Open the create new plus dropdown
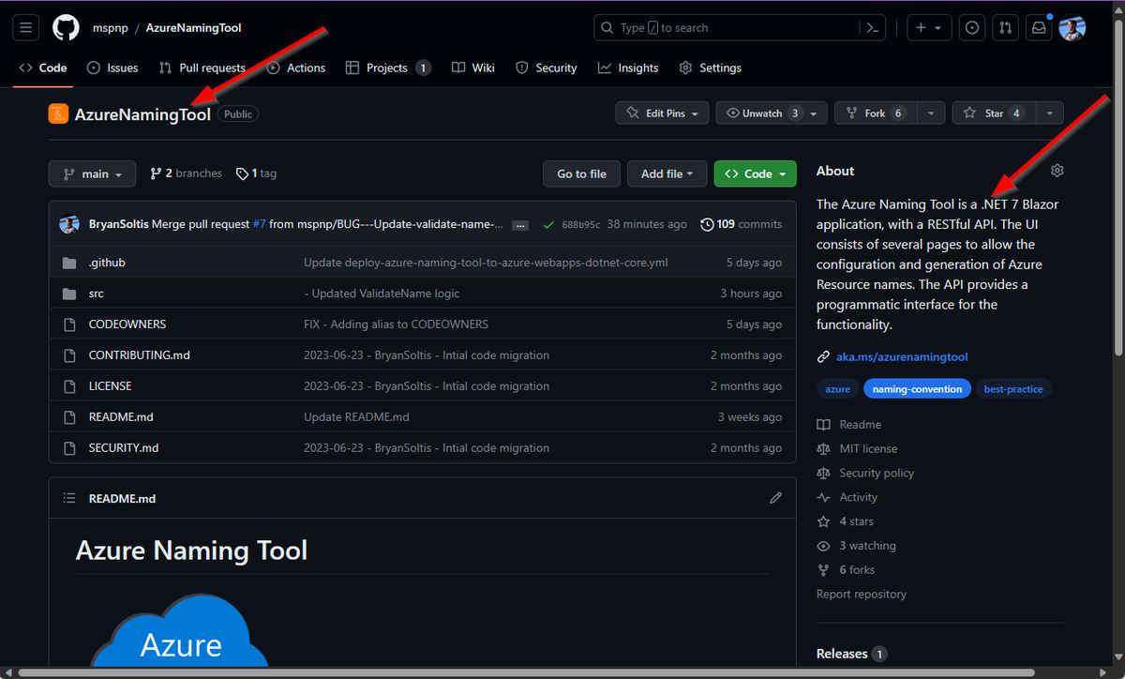 point(928,28)
